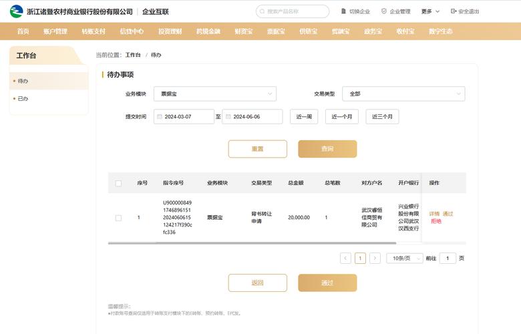This screenshot has width=521, height=334.
Task: Click the 查询 search button
Action: tap(327, 149)
